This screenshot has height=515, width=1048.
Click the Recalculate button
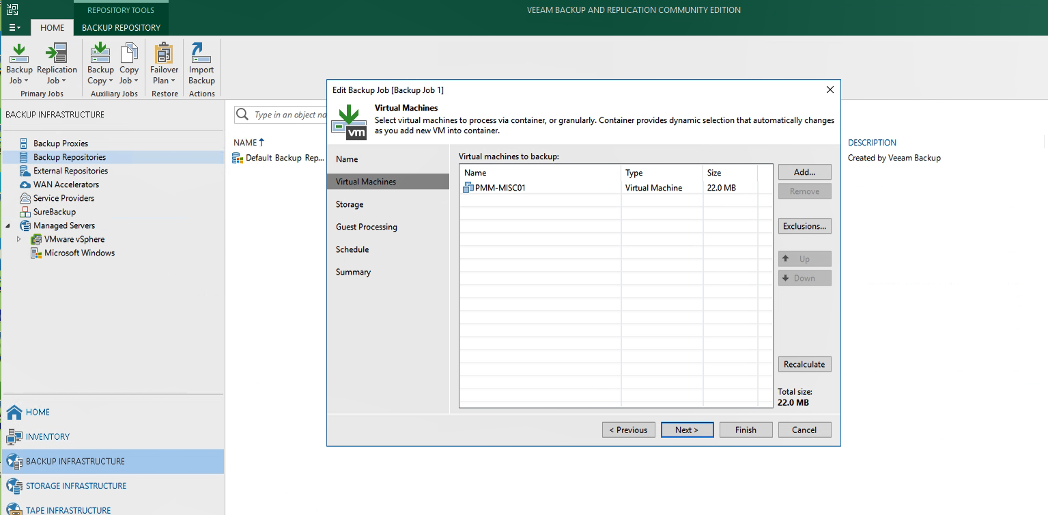tap(804, 364)
